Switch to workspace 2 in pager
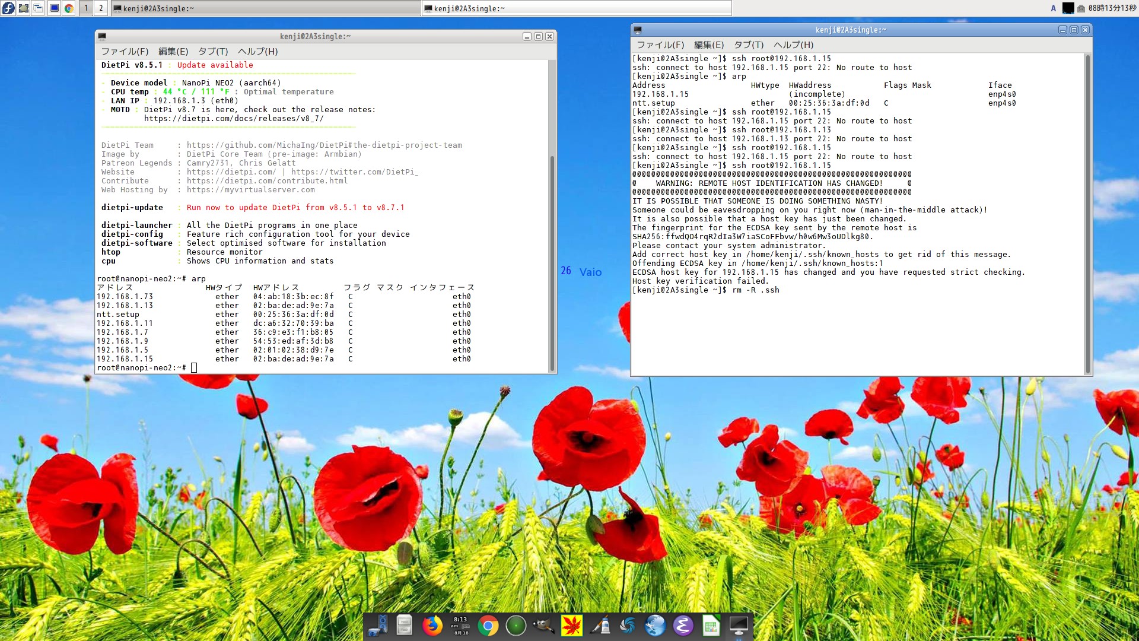The height and width of the screenshot is (641, 1139). (x=101, y=8)
